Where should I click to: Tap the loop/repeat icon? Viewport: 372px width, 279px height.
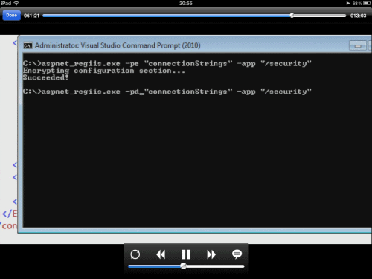click(x=135, y=254)
